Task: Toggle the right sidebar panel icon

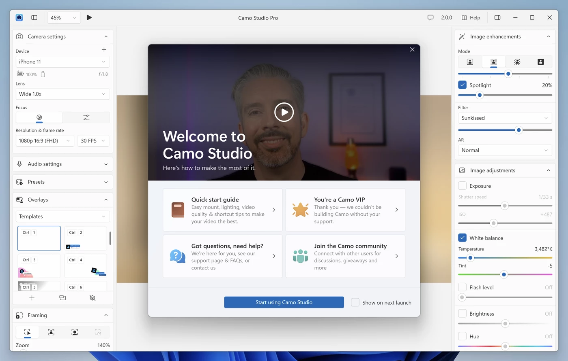Action: pos(497,17)
